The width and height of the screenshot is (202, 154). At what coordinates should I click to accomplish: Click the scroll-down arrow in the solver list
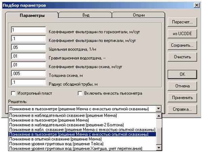(159, 148)
